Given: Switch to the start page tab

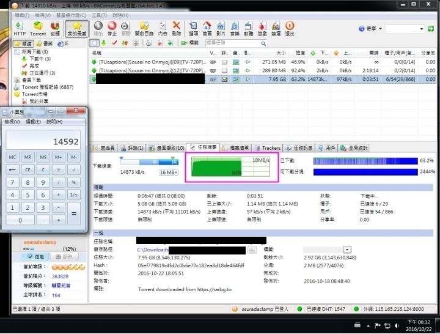Looking at the screenshot, I should [x=104, y=148].
